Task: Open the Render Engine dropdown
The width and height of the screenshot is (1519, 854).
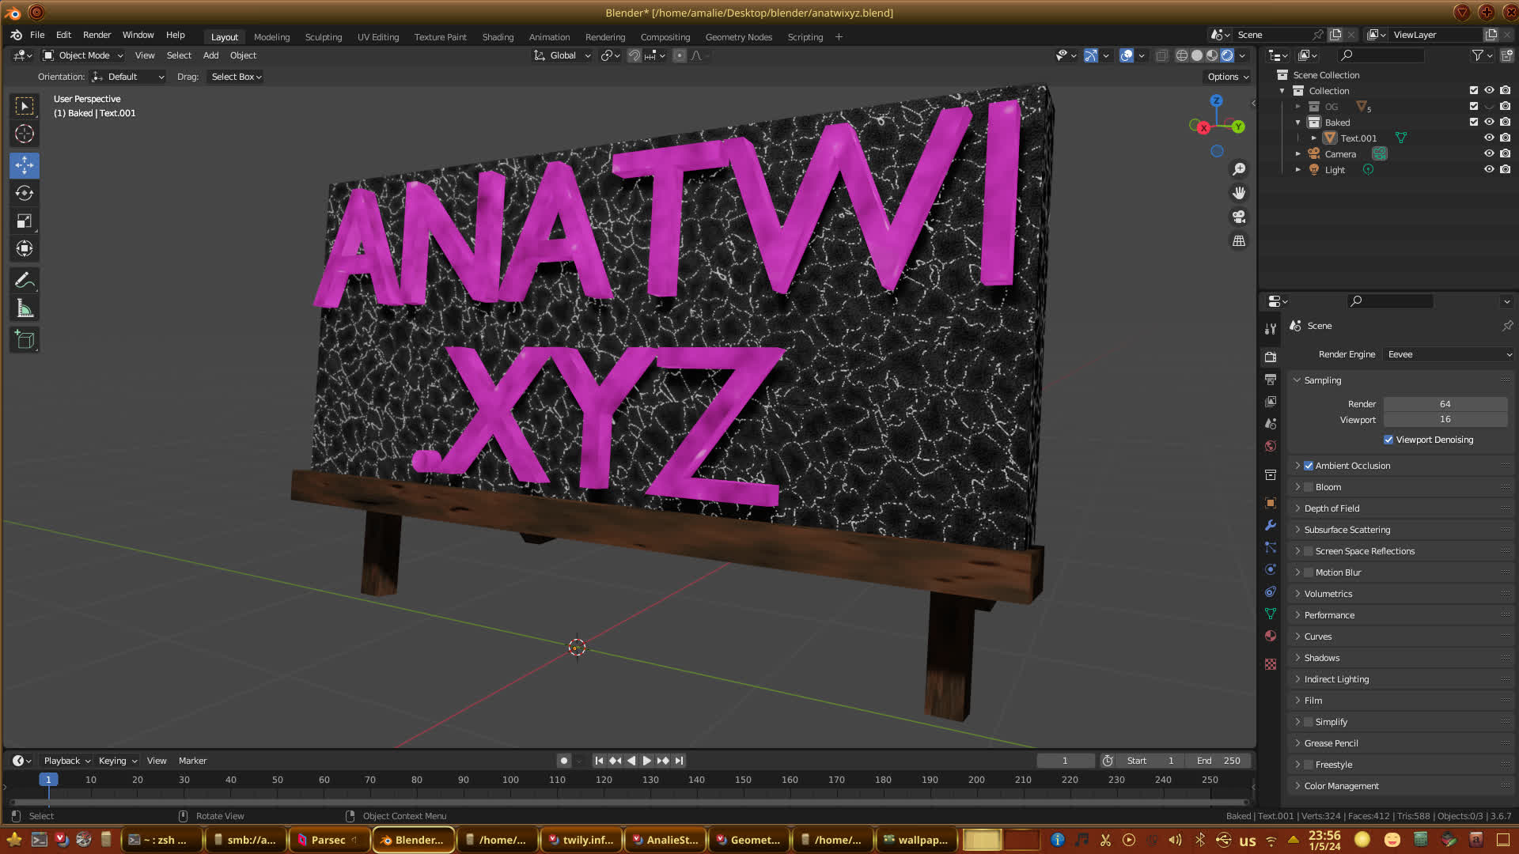Action: point(1448,354)
